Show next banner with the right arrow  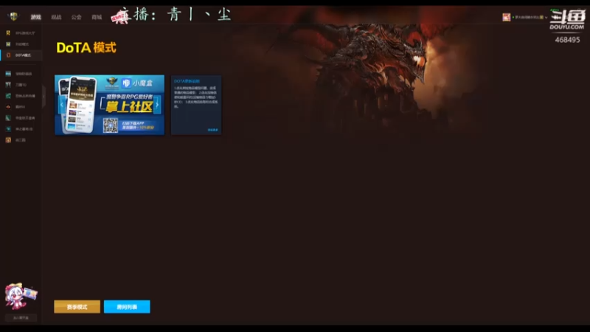157,105
